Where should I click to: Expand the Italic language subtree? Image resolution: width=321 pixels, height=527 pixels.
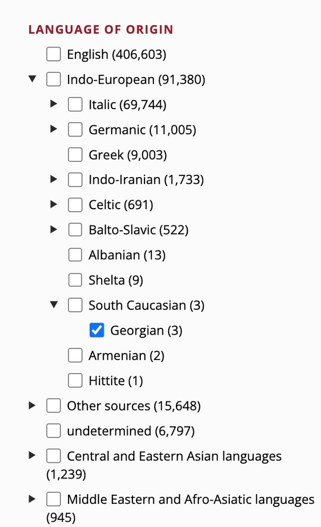[x=53, y=103]
